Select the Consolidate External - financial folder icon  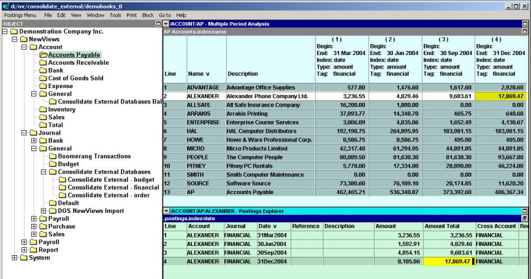click(x=62, y=187)
